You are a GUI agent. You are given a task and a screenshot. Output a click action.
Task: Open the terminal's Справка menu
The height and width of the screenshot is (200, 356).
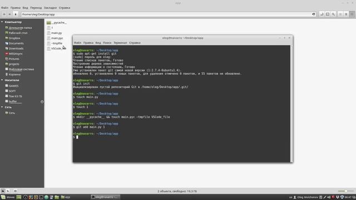[x=135, y=43]
